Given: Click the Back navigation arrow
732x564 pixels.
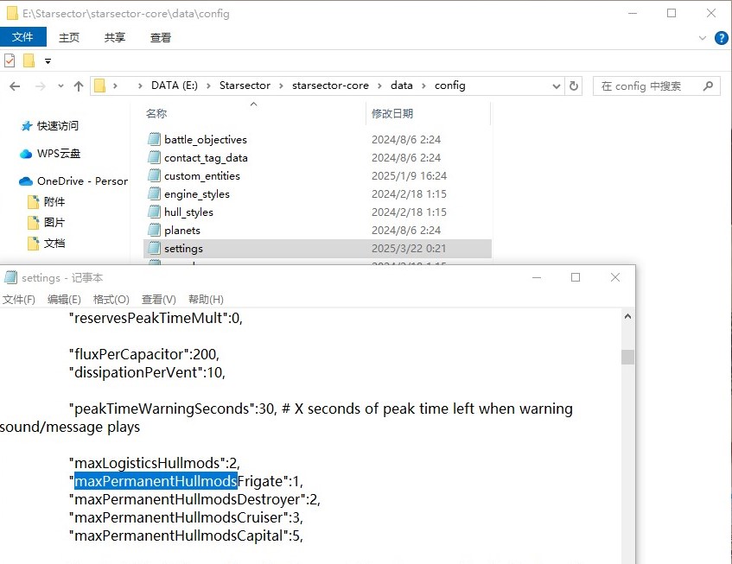Looking at the screenshot, I should tap(15, 86).
